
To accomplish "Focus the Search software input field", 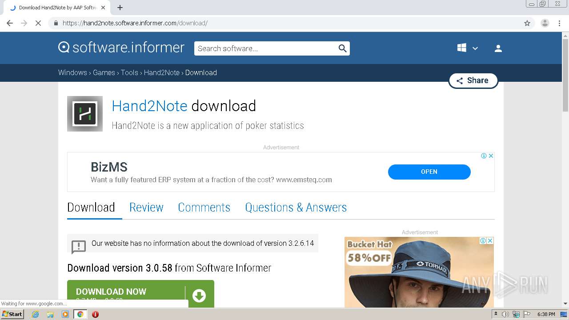I will click(x=266, y=48).
